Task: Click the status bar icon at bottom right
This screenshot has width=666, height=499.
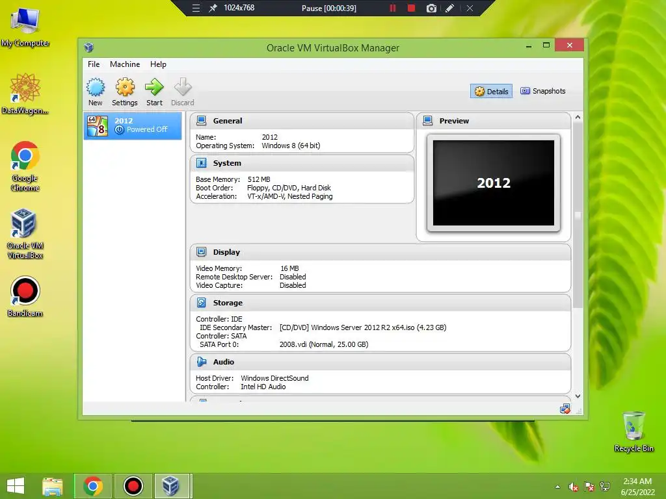Action: [x=565, y=409]
